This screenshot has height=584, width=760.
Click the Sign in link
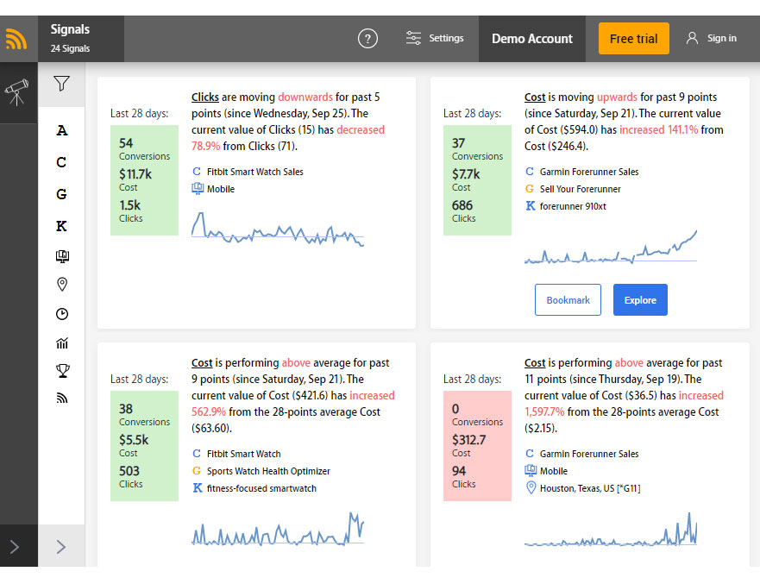pos(722,38)
